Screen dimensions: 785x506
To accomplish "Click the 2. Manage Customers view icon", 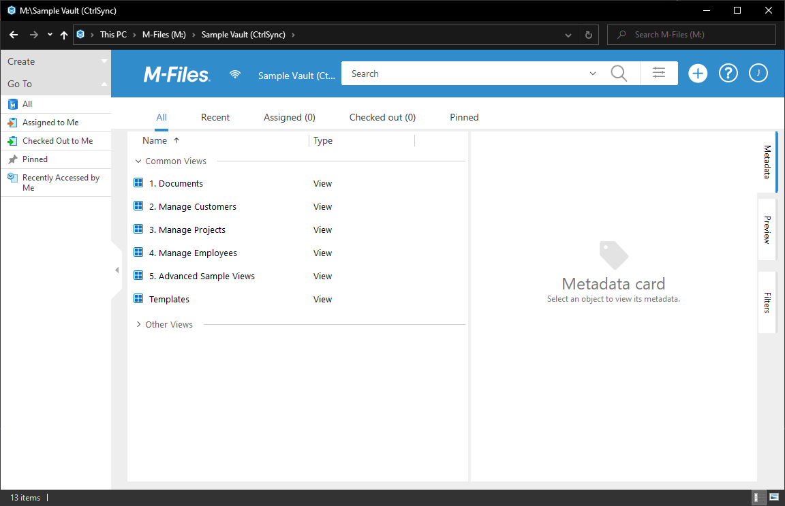I will tap(139, 206).
